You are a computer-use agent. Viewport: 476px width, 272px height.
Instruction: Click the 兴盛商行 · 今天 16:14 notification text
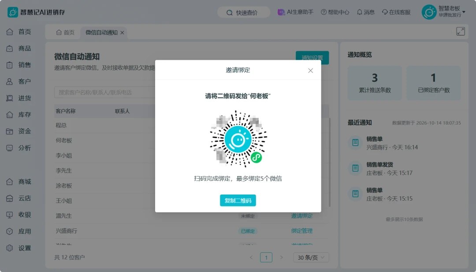pos(392,147)
